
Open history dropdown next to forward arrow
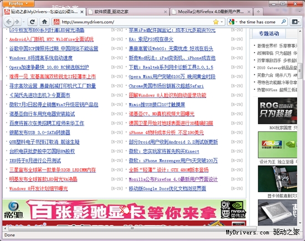tap(23, 22)
